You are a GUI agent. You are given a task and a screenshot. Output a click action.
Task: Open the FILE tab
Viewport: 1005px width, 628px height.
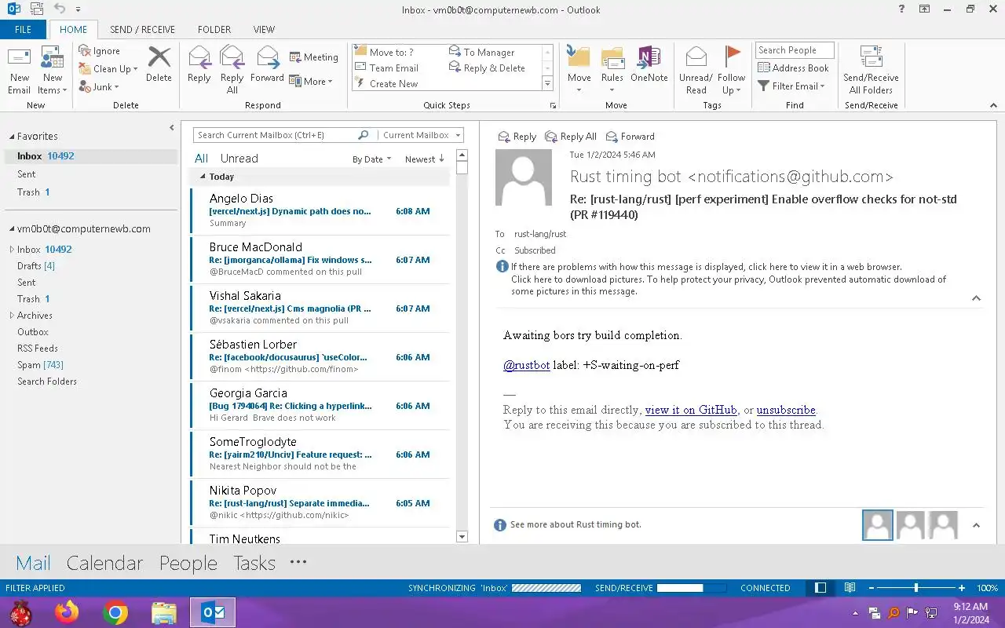pos(23,30)
